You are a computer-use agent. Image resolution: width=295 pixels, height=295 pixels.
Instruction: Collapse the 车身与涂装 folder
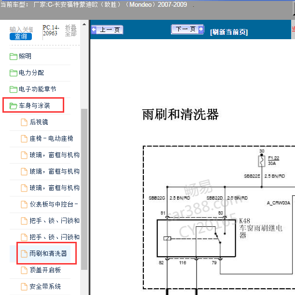(34, 105)
